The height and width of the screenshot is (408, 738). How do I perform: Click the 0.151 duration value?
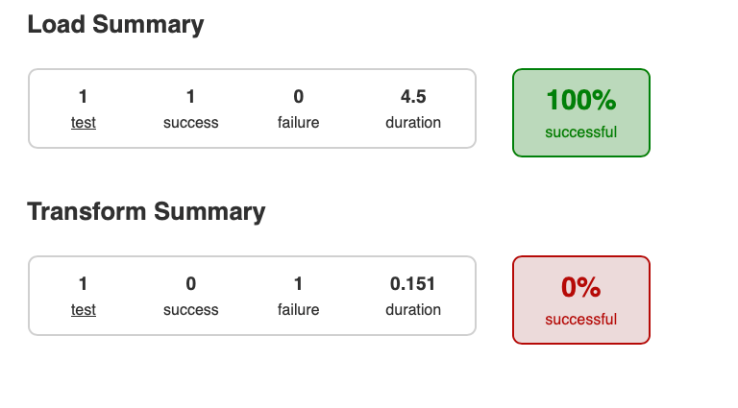(x=413, y=284)
